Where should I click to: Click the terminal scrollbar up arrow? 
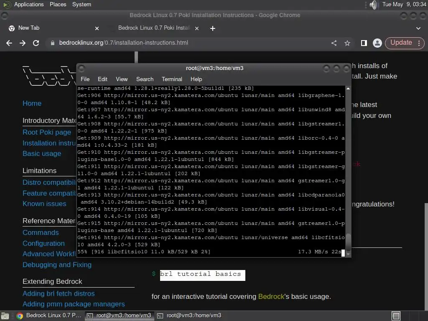pyautogui.click(x=348, y=89)
